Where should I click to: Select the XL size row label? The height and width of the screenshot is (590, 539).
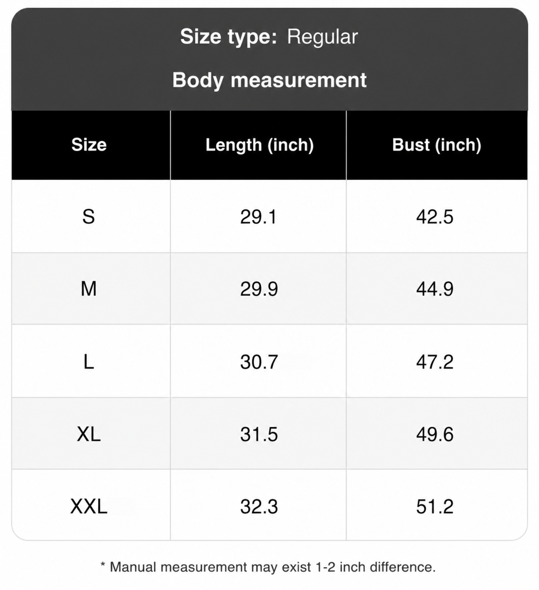pyautogui.click(x=89, y=434)
